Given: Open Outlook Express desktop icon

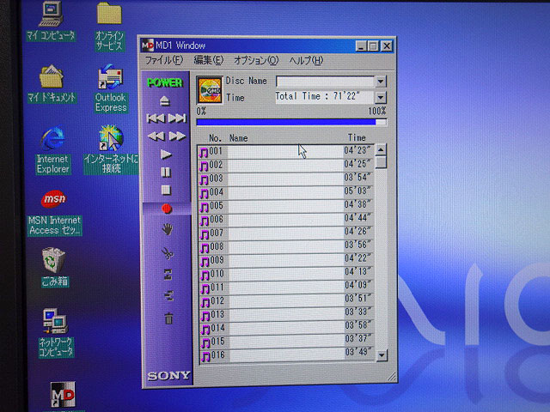Looking at the screenshot, I should coord(111,88).
